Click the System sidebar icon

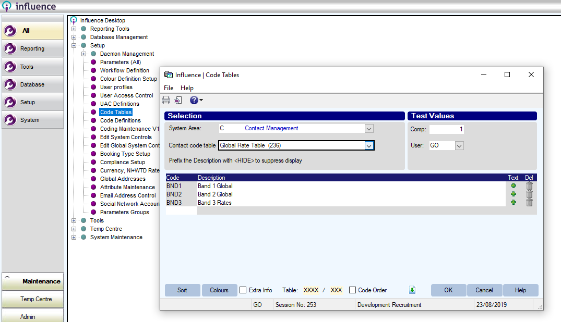pyautogui.click(x=10, y=120)
